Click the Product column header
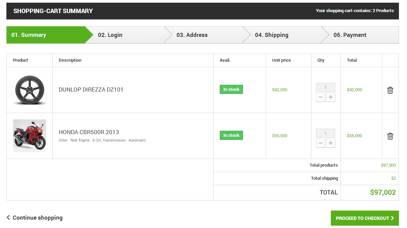Screen dimensions: 407x228 click(20, 60)
